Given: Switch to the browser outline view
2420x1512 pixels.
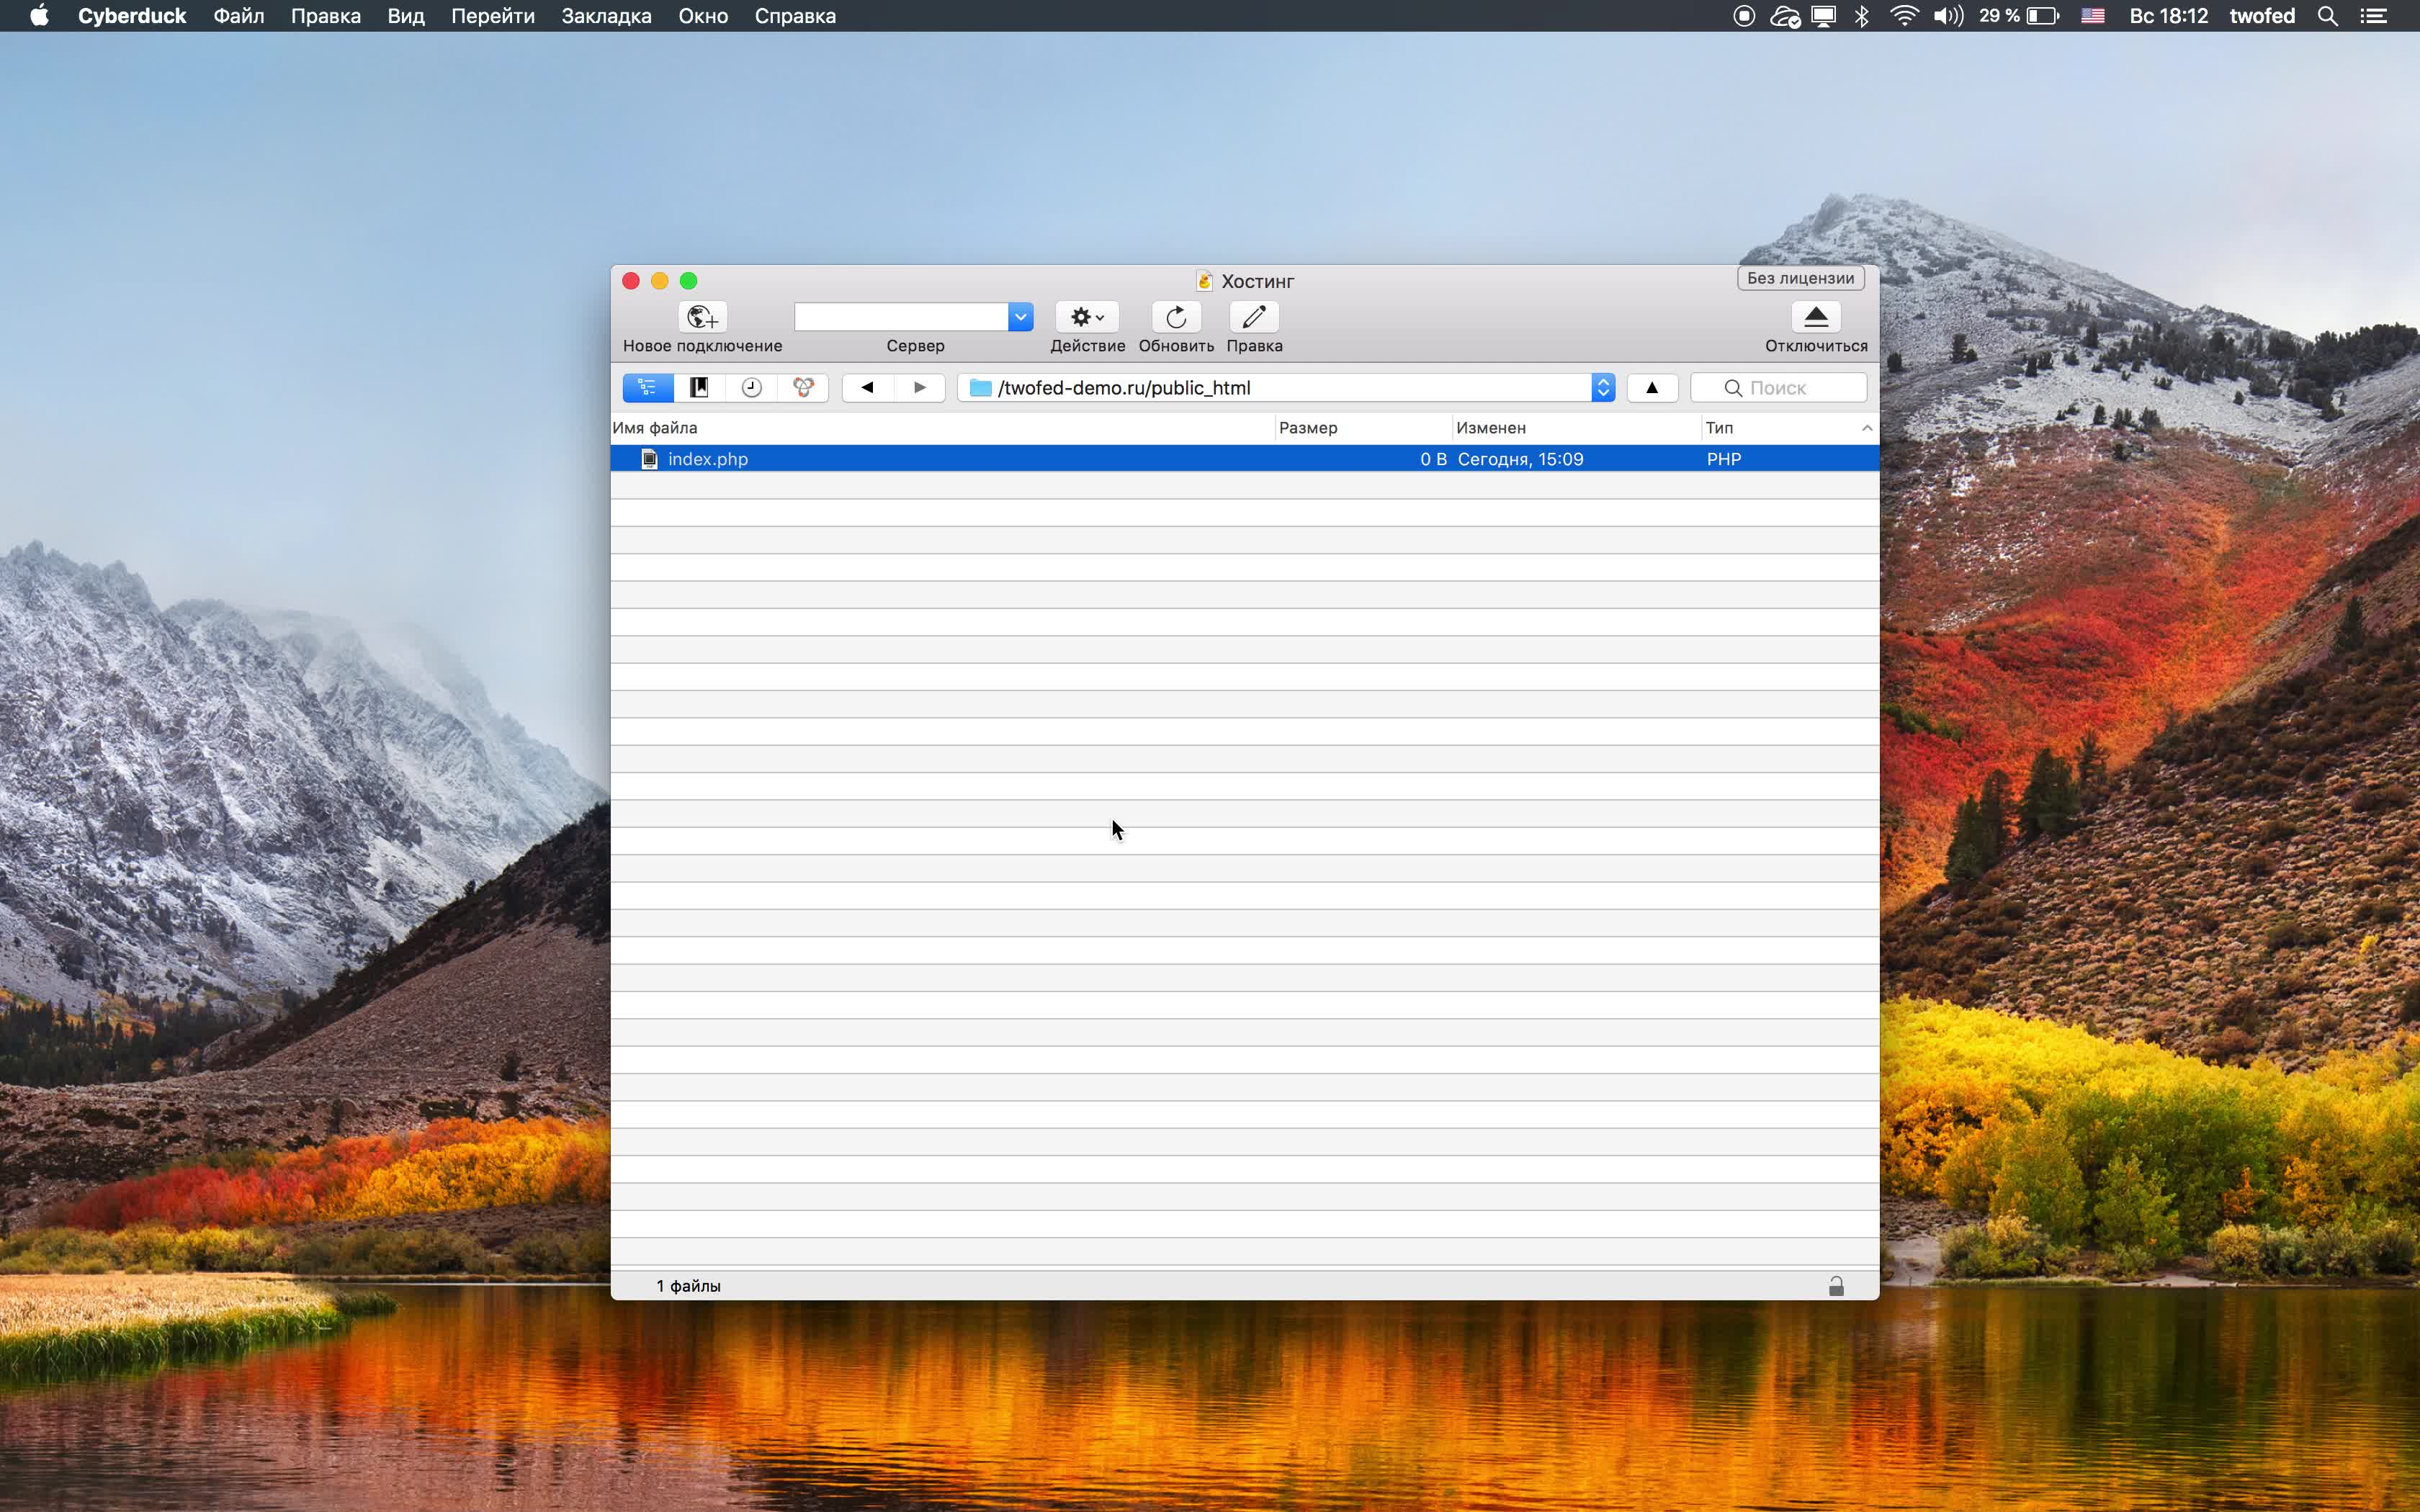Looking at the screenshot, I should click(648, 387).
